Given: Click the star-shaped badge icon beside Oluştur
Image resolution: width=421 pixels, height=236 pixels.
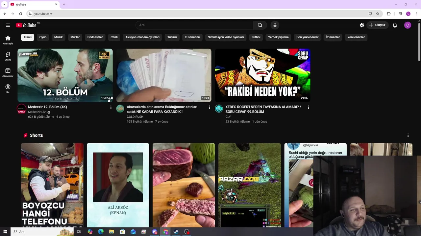Looking at the screenshot, I should point(362,25).
